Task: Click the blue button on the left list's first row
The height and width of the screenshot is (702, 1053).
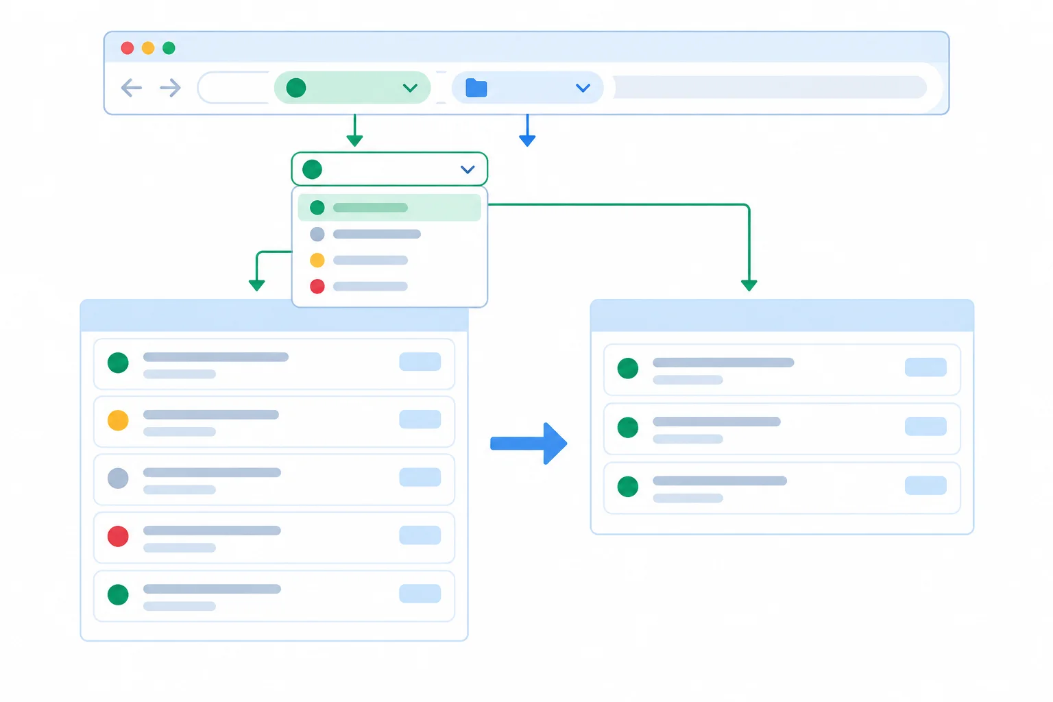Action: tap(420, 362)
